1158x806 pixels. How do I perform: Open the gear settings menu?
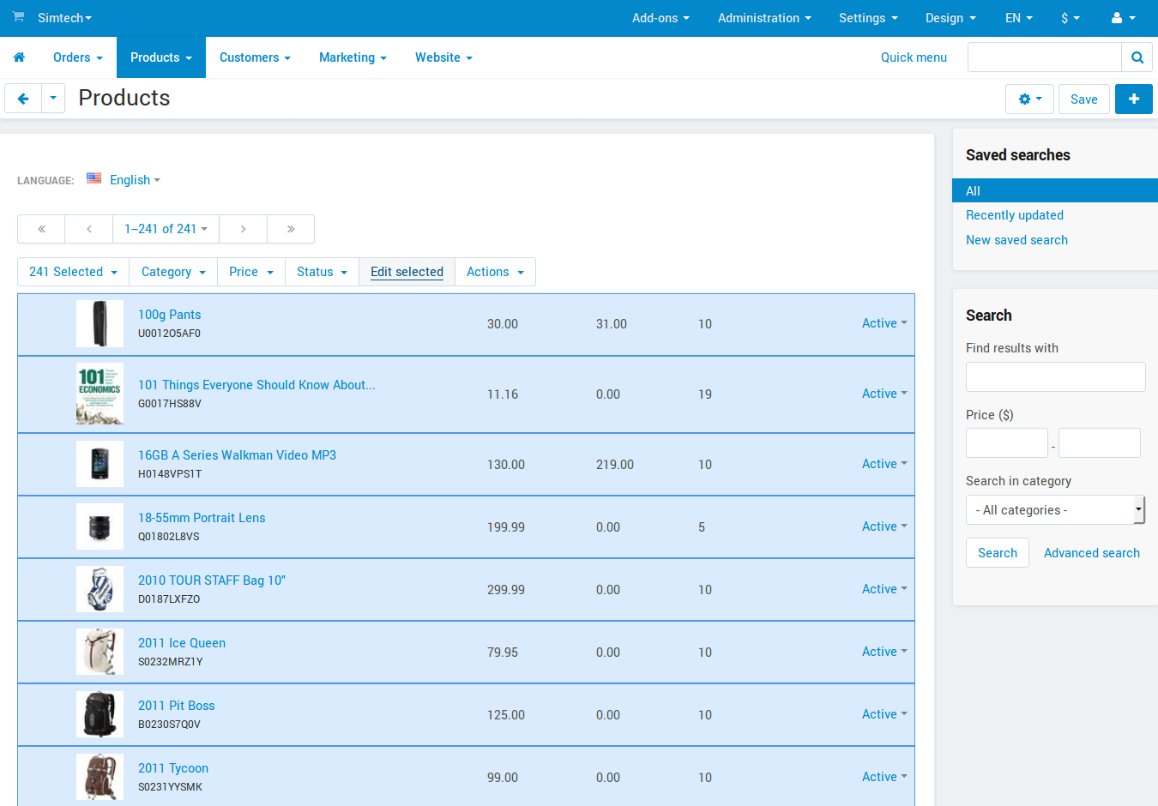(1029, 99)
